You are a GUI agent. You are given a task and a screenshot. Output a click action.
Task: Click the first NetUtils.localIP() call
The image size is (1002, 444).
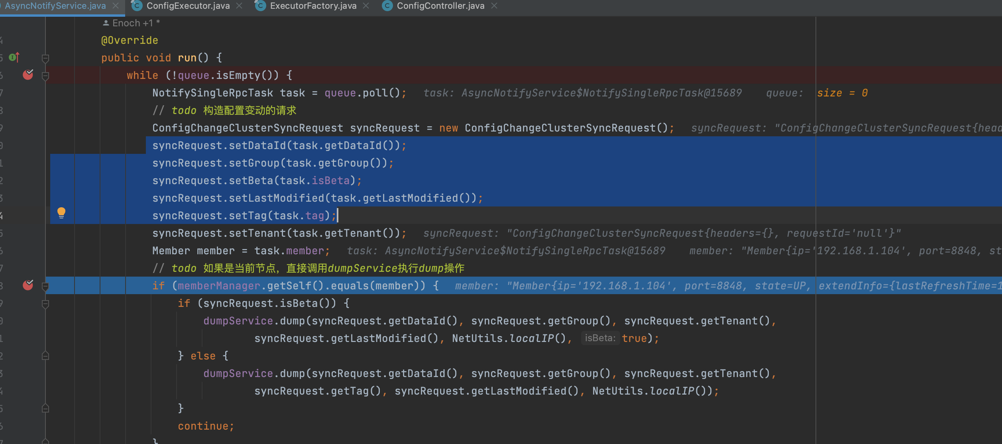click(509, 338)
